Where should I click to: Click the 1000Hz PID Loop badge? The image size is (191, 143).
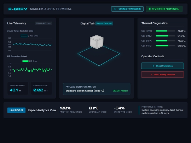[44, 23]
